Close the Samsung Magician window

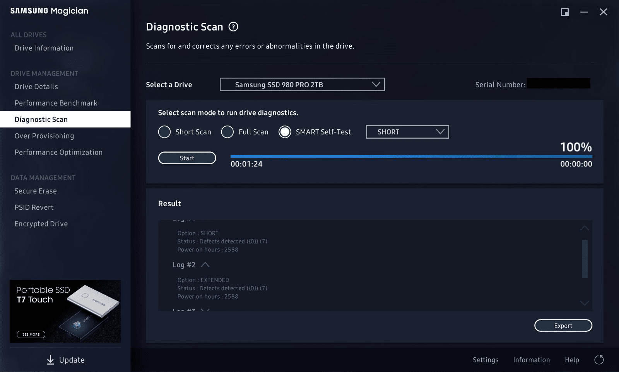click(604, 12)
